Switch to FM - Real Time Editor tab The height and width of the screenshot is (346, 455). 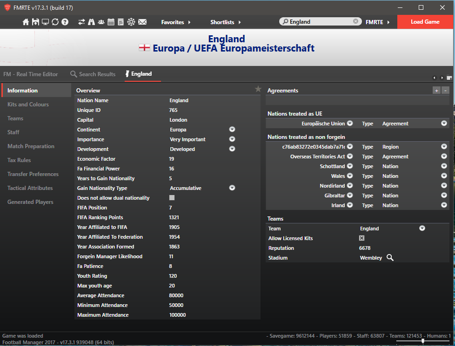30,74
